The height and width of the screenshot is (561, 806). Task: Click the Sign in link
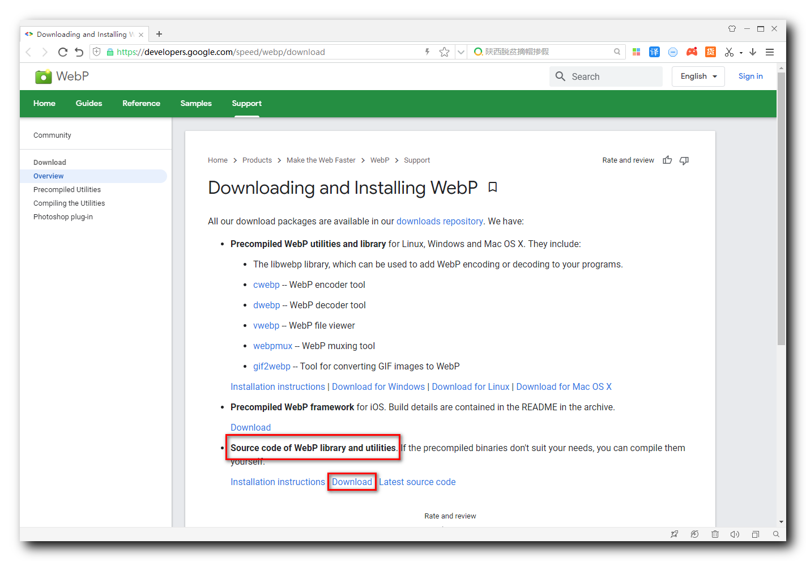(750, 76)
